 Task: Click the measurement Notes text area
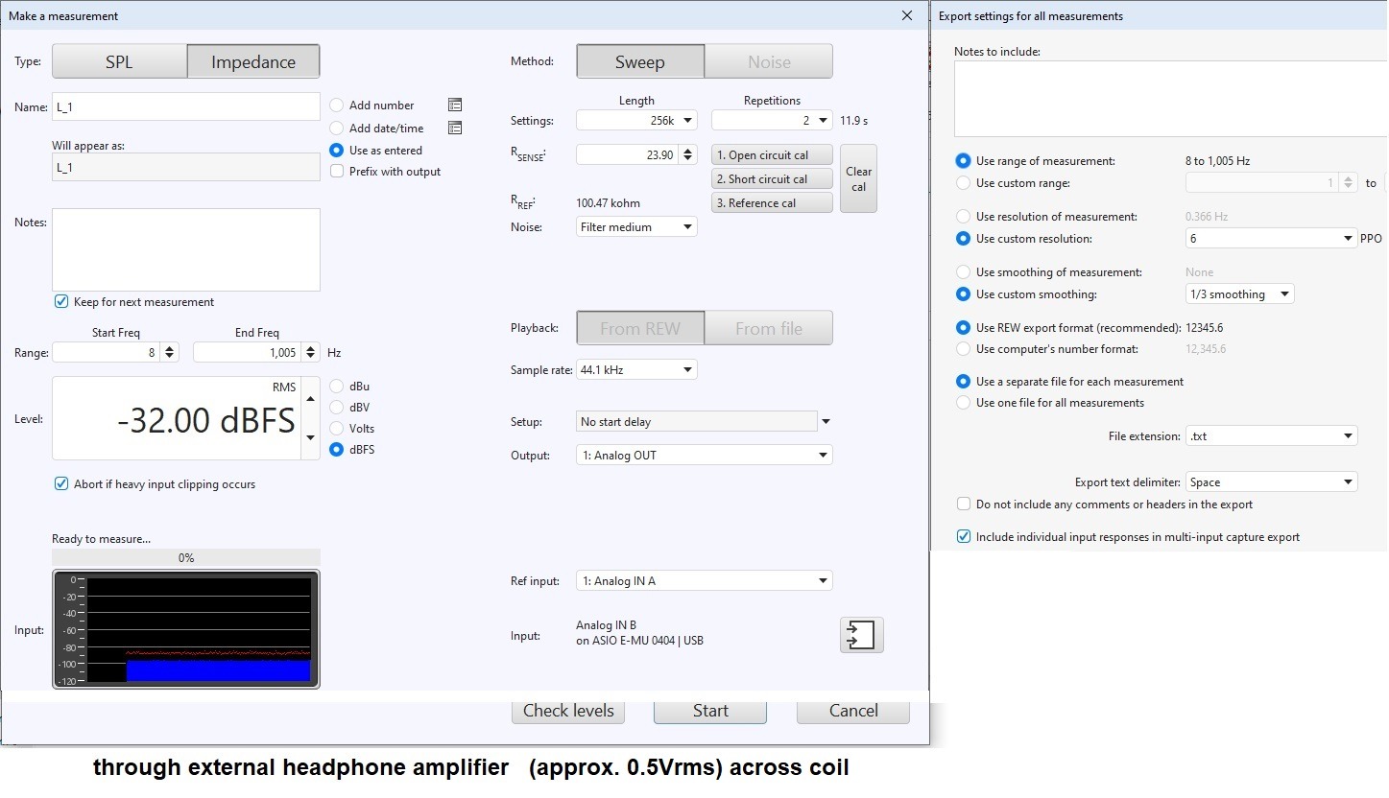click(x=186, y=249)
